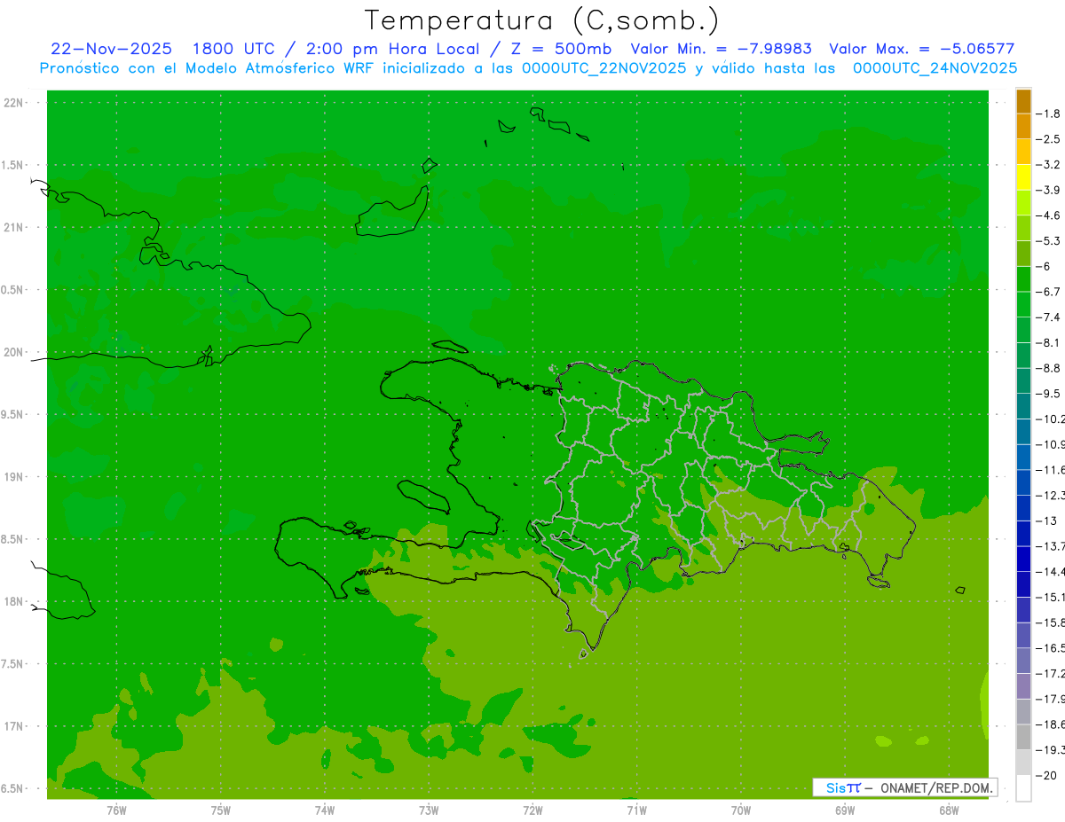Click the "22-Nov-2025" date text
This screenshot has width=1065, height=822.
click(111, 49)
